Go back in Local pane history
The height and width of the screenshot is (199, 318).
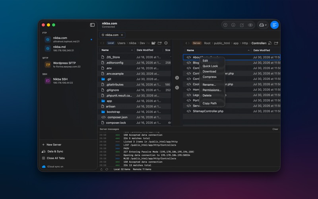pyautogui.click(x=101, y=43)
